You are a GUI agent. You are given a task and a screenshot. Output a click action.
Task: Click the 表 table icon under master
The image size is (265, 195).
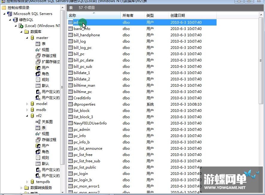(x=38, y=44)
